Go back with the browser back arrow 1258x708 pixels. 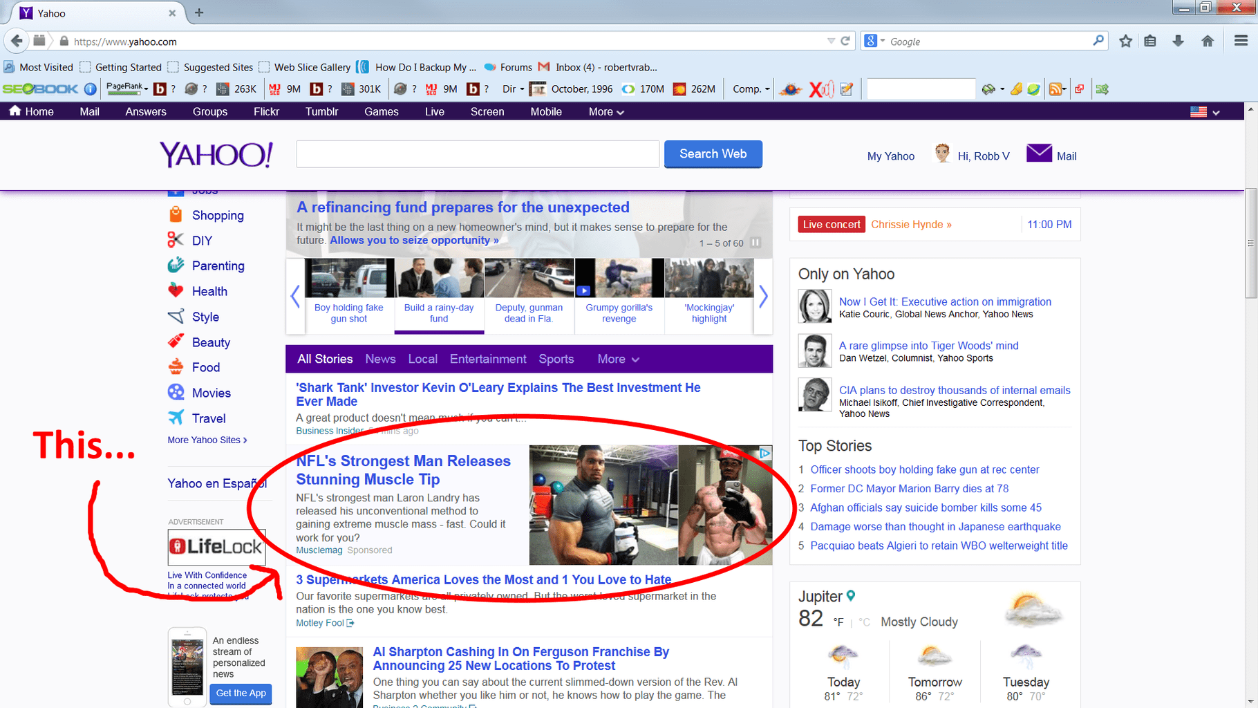click(x=17, y=41)
